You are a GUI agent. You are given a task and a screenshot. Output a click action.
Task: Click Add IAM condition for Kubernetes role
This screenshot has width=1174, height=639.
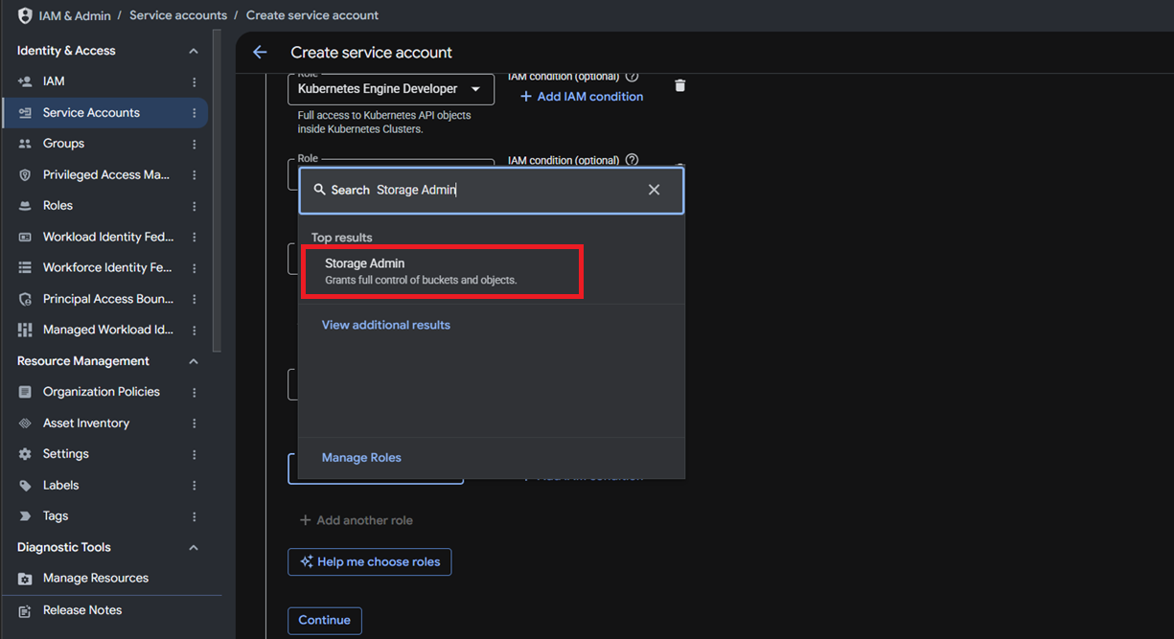(x=582, y=97)
